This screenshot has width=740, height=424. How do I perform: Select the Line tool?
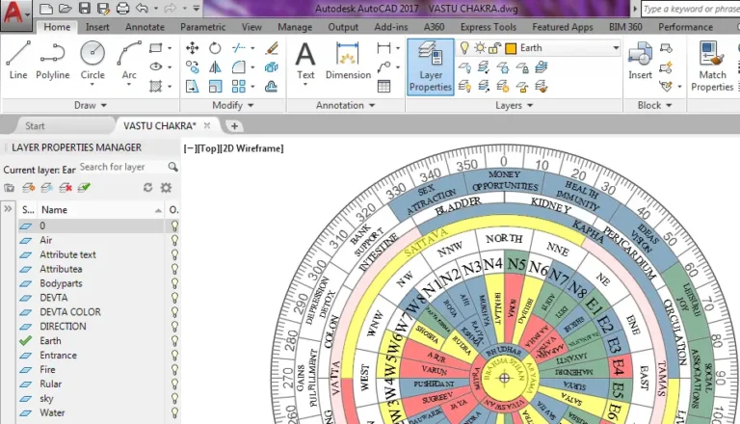pyautogui.click(x=18, y=61)
